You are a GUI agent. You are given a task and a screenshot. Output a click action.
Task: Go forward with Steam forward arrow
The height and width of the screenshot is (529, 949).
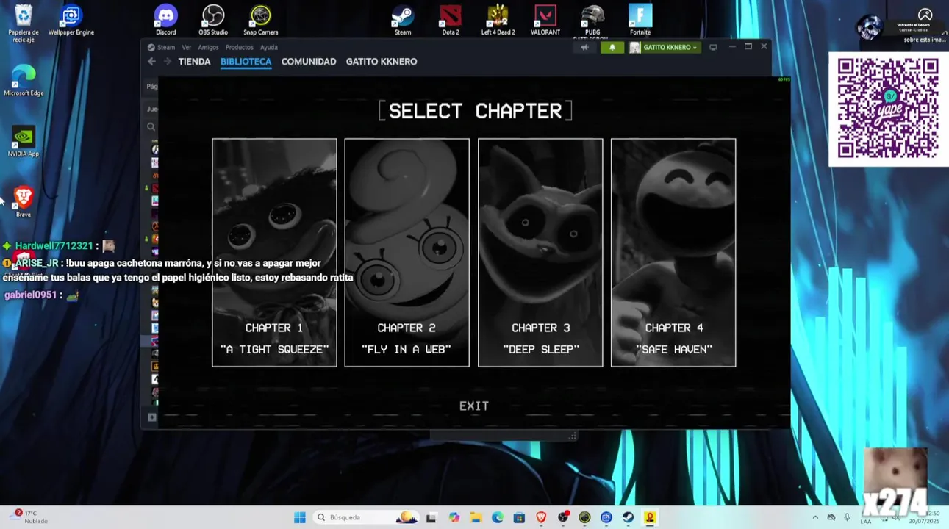167,62
